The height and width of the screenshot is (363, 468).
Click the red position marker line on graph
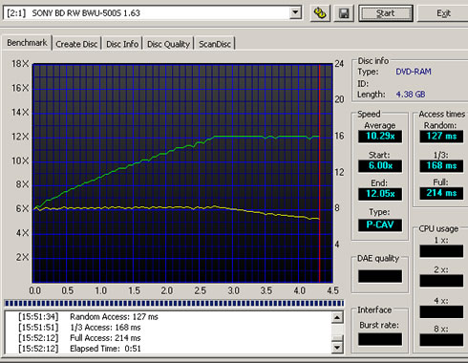click(319, 174)
